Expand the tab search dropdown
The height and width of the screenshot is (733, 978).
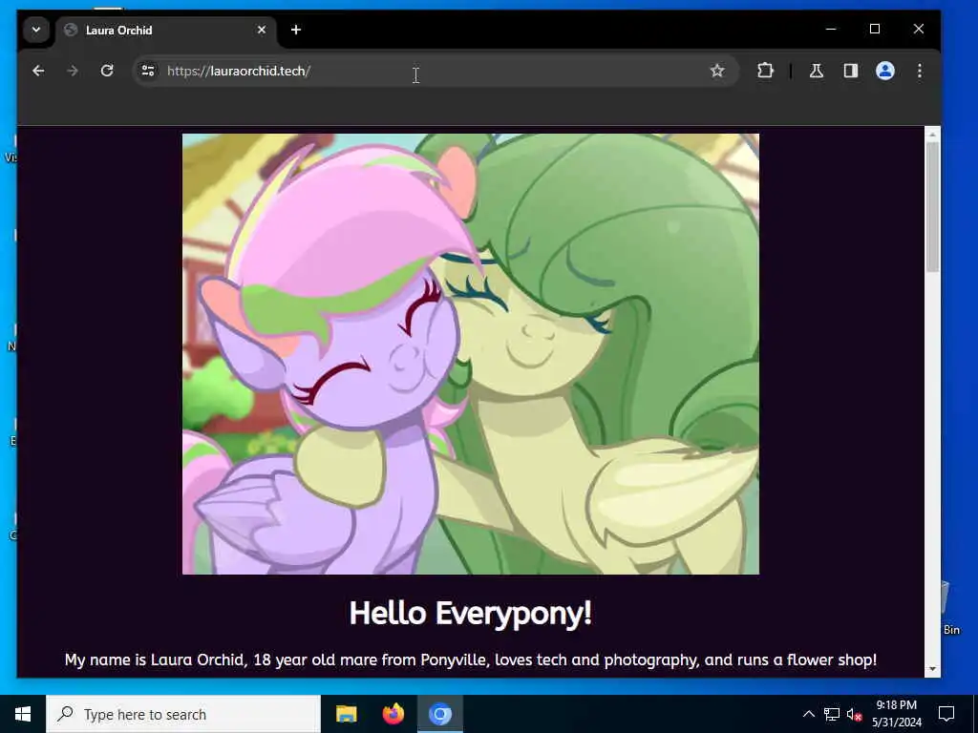pos(36,30)
